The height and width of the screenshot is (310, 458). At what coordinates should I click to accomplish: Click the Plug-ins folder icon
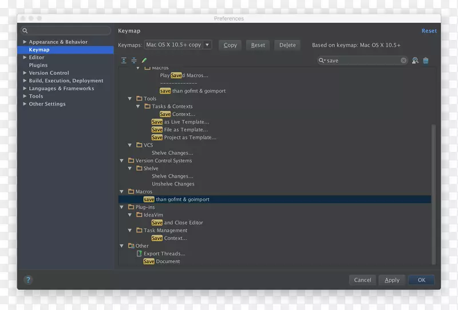131,207
